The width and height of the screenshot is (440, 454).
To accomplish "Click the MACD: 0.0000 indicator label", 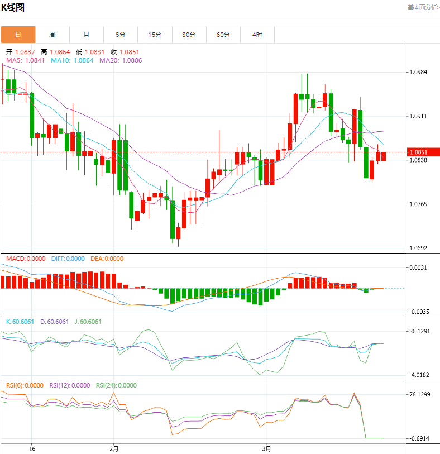I will click(x=26, y=259).
